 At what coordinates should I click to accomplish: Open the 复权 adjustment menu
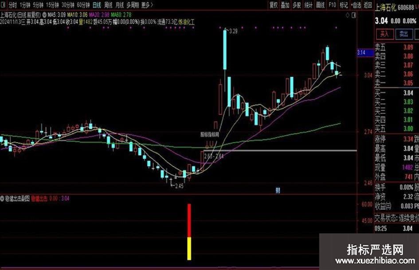(274, 5)
